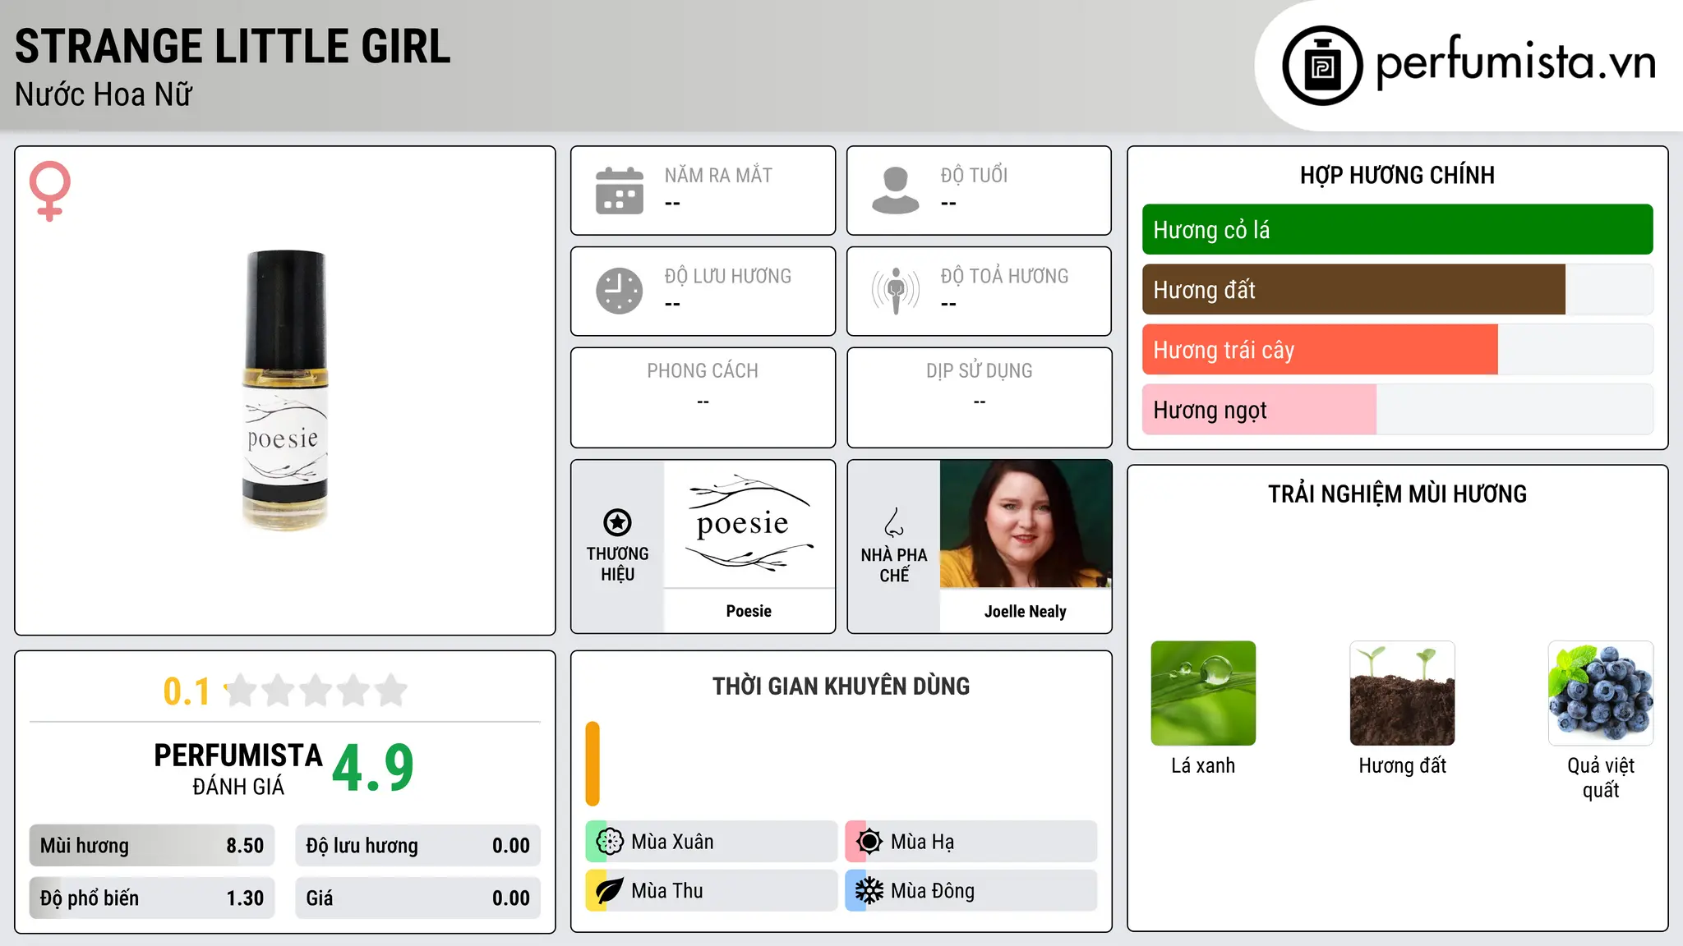Viewport: 1683px width, 946px height.
Task: Click the star badge icon above Thương hiệu
Action: click(x=617, y=522)
